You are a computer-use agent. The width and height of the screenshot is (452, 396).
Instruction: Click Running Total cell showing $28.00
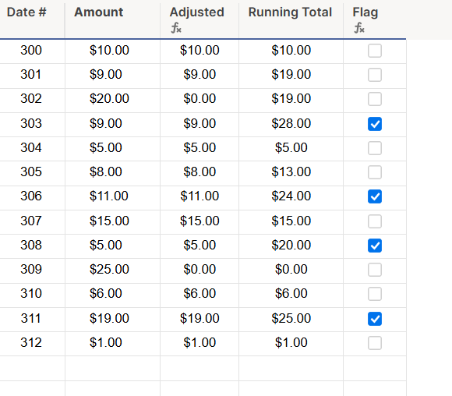click(x=291, y=123)
